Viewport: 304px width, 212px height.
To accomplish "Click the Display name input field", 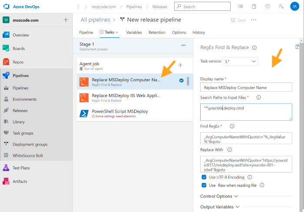I will click(246, 87).
